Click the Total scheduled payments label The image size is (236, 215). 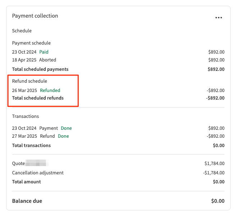pyautogui.click(x=40, y=69)
